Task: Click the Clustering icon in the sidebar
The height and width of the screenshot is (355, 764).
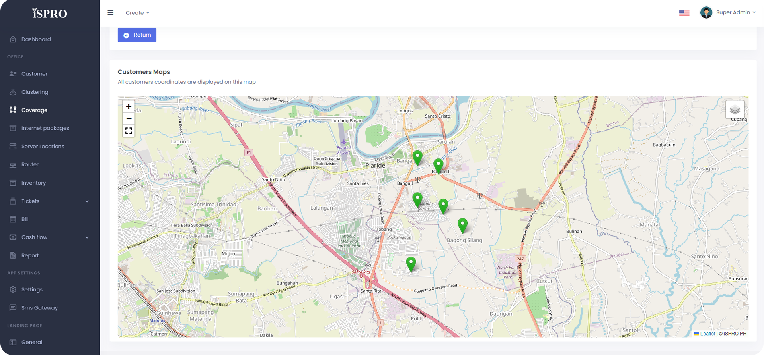Action: [x=13, y=92]
